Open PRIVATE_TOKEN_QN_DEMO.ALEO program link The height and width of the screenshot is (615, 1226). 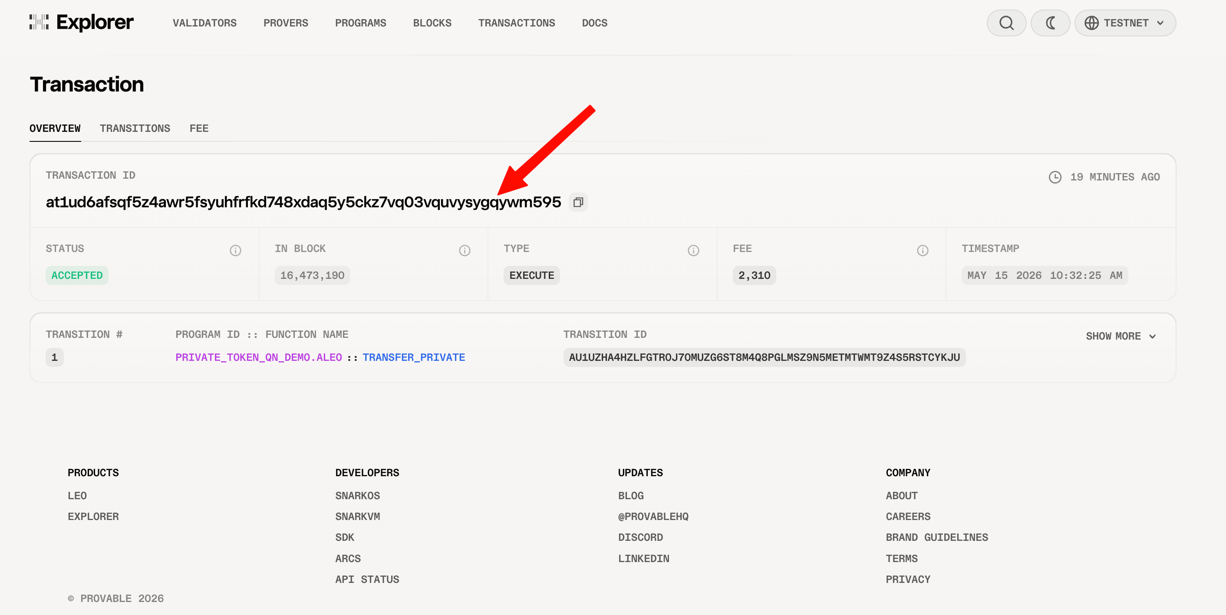(258, 357)
